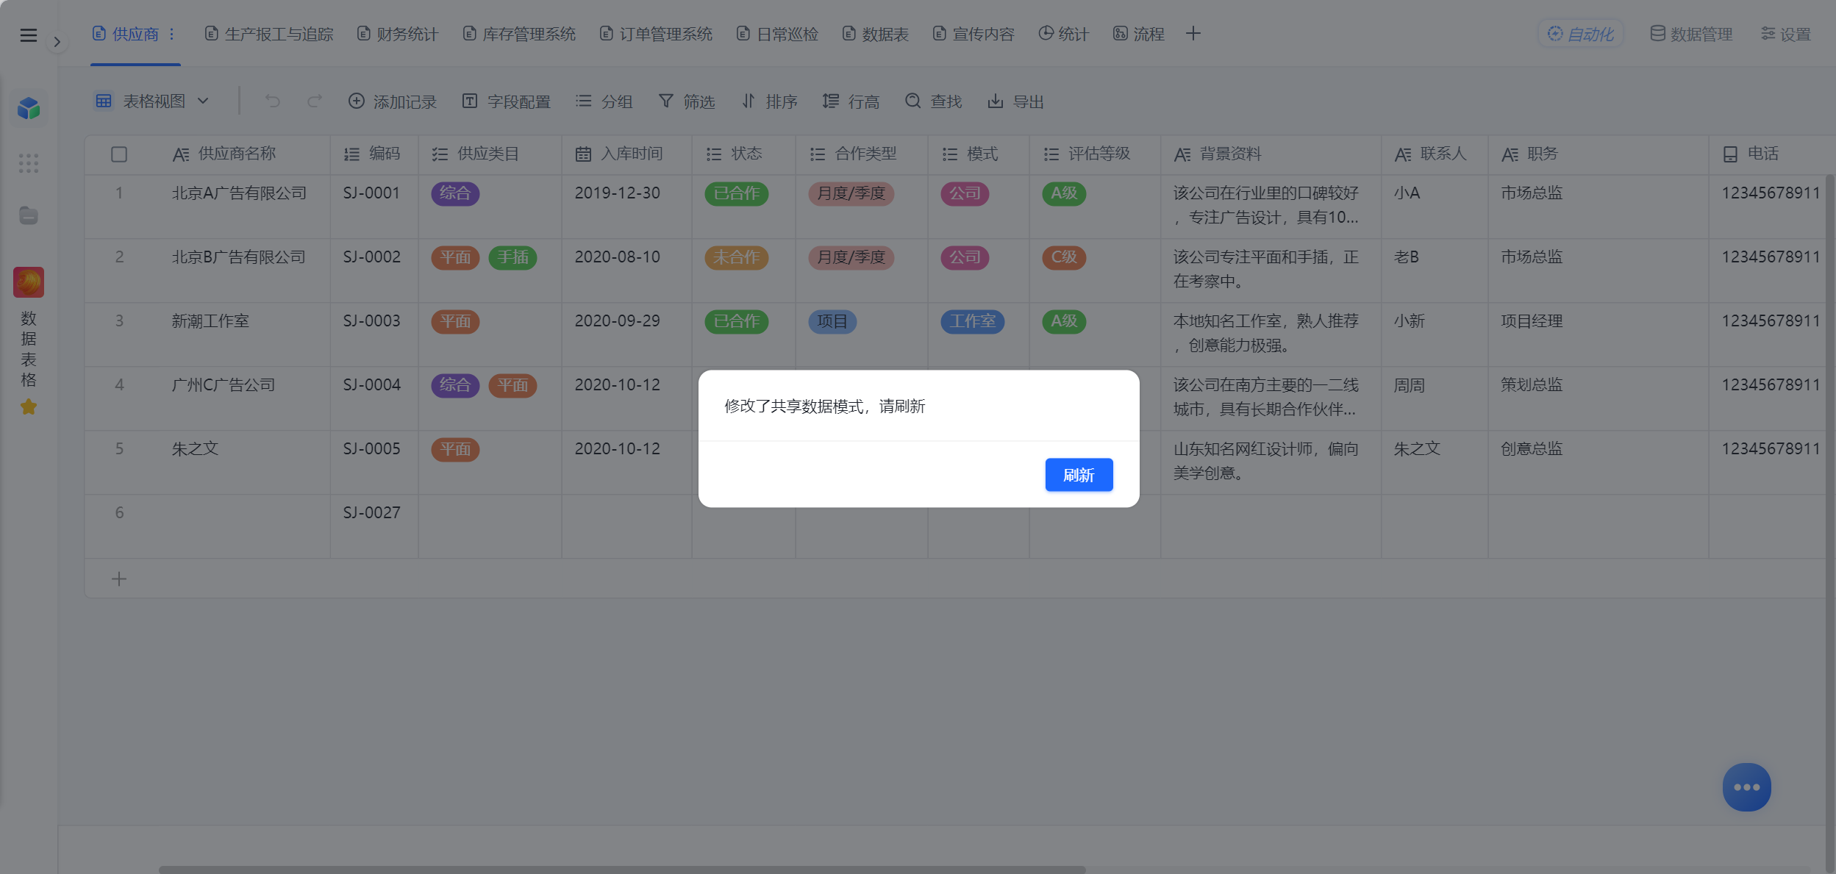Open the folder icon in sidebar
The height and width of the screenshot is (874, 1836).
point(29,215)
